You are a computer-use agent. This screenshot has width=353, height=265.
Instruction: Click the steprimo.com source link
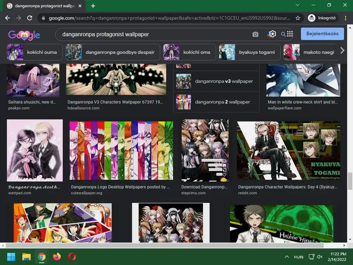pos(193,193)
